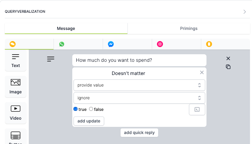Select the WhatsApp channel icon

[62, 44]
